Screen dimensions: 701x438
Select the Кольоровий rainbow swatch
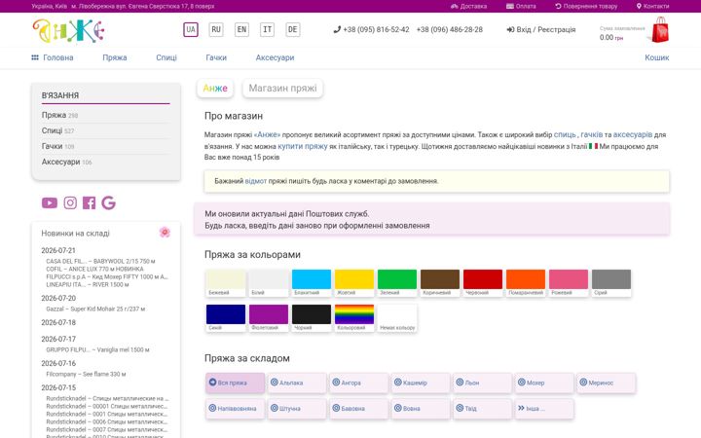pyautogui.click(x=354, y=318)
